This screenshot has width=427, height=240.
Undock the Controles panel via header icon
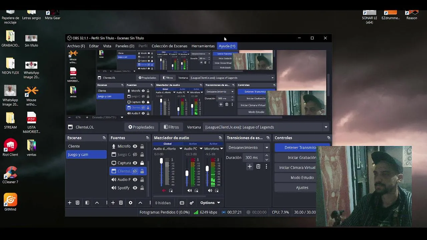pos(329,138)
